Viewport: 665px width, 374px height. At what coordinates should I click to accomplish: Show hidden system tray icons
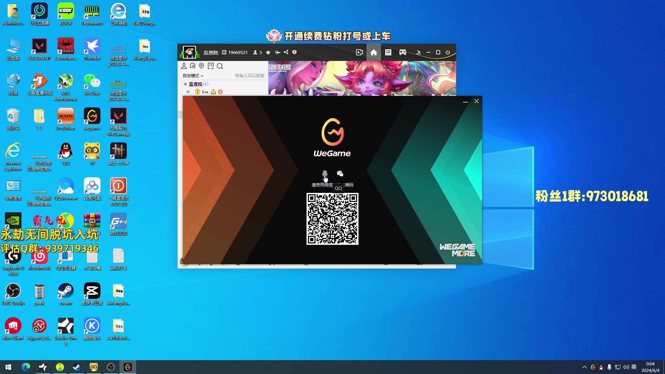(585, 367)
